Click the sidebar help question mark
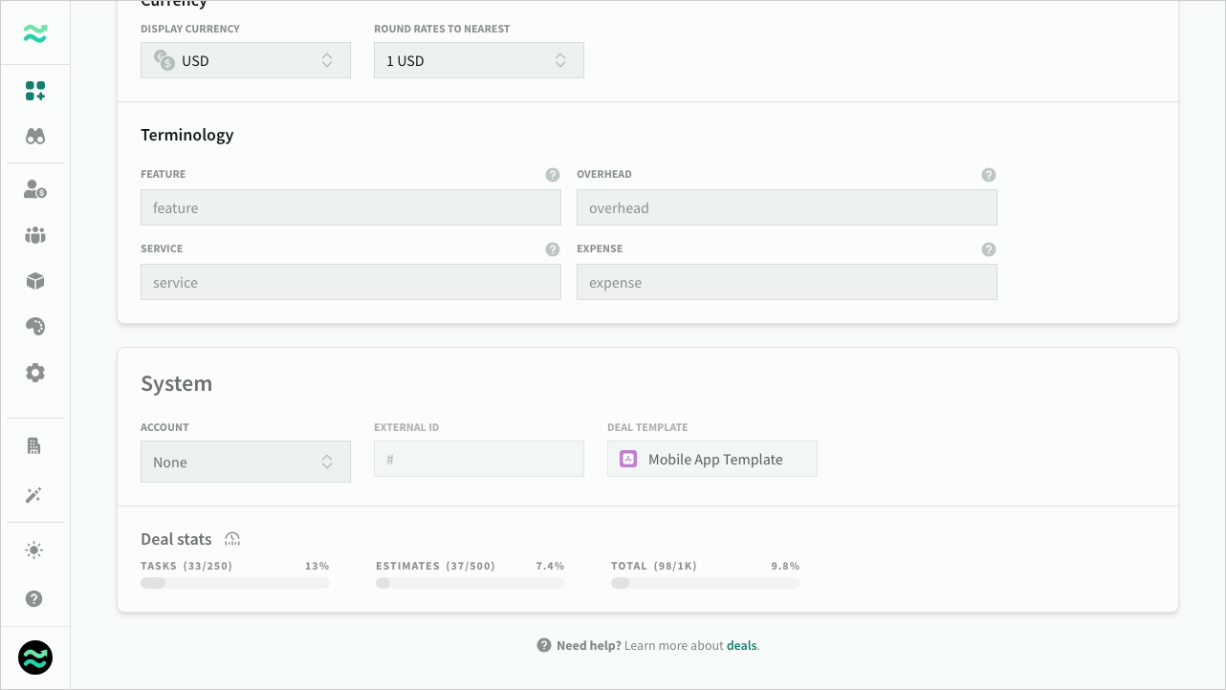Viewport: 1226px width, 690px height. 35,599
